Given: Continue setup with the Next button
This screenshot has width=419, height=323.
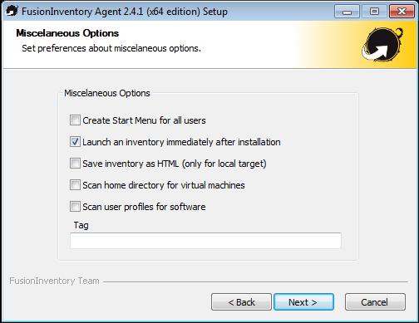Looking at the screenshot, I should click(303, 302).
